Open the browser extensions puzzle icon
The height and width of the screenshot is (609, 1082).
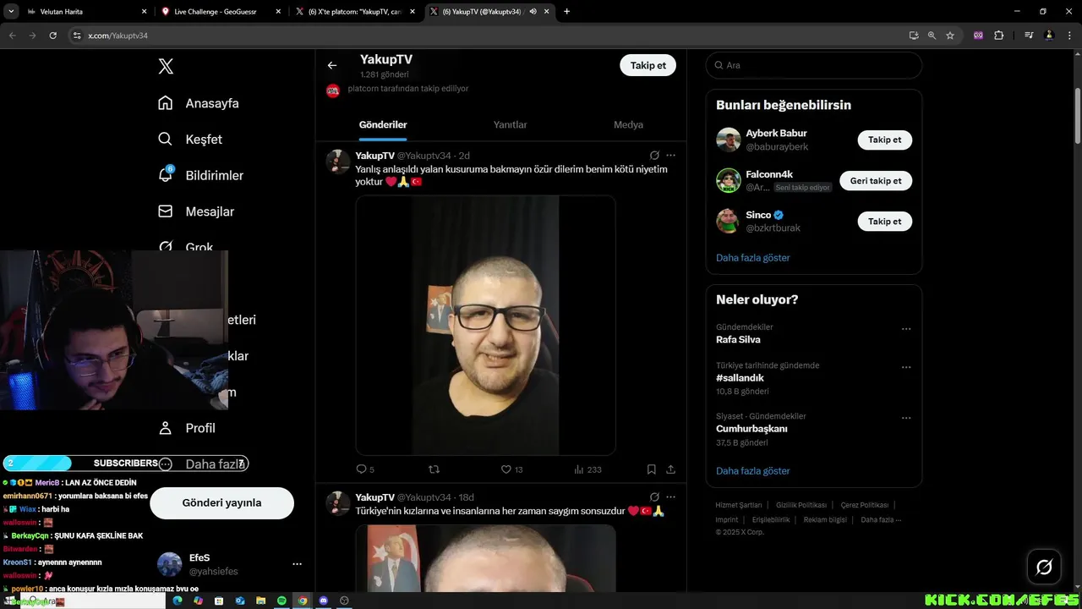click(x=999, y=36)
